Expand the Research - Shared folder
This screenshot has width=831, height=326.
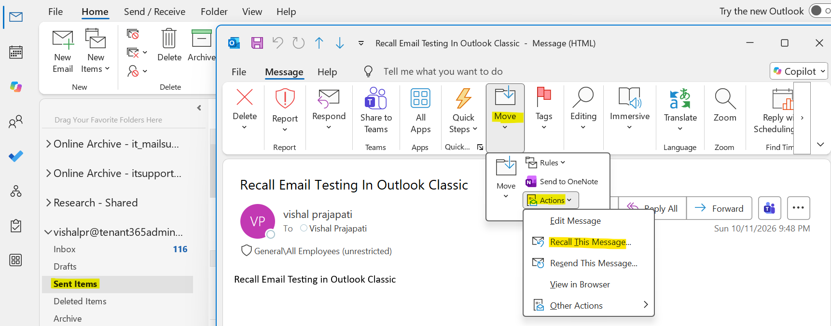coord(49,203)
